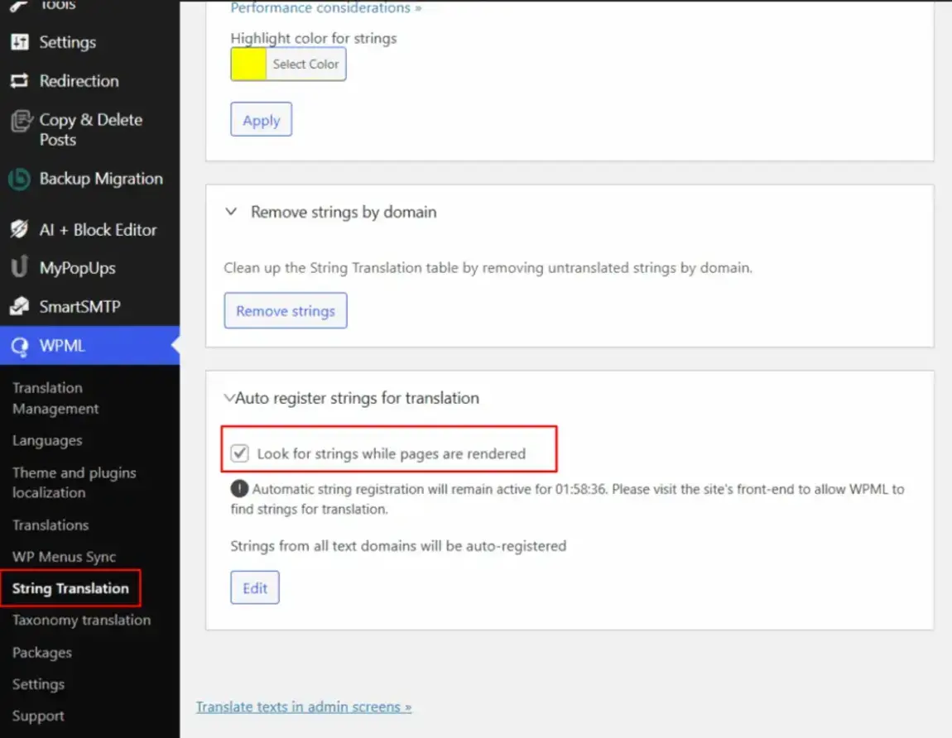Open Packages submenu item
Screen dimensions: 952x738
pos(42,653)
